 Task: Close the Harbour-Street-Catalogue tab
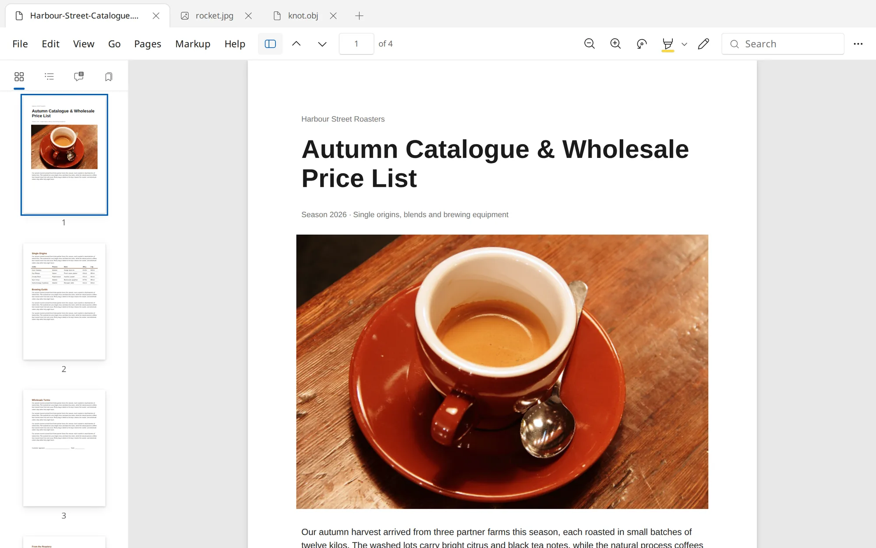click(156, 16)
